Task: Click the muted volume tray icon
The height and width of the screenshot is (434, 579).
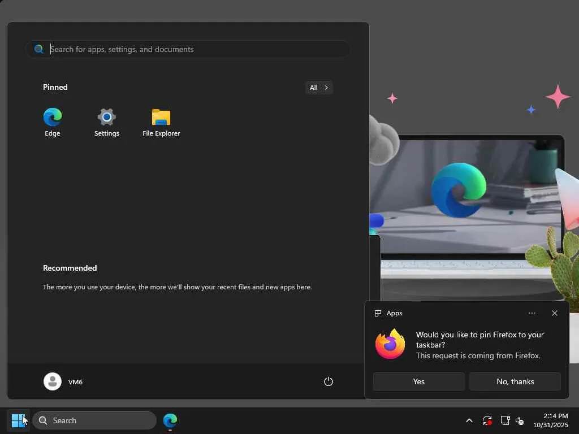Action: pos(520,420)
